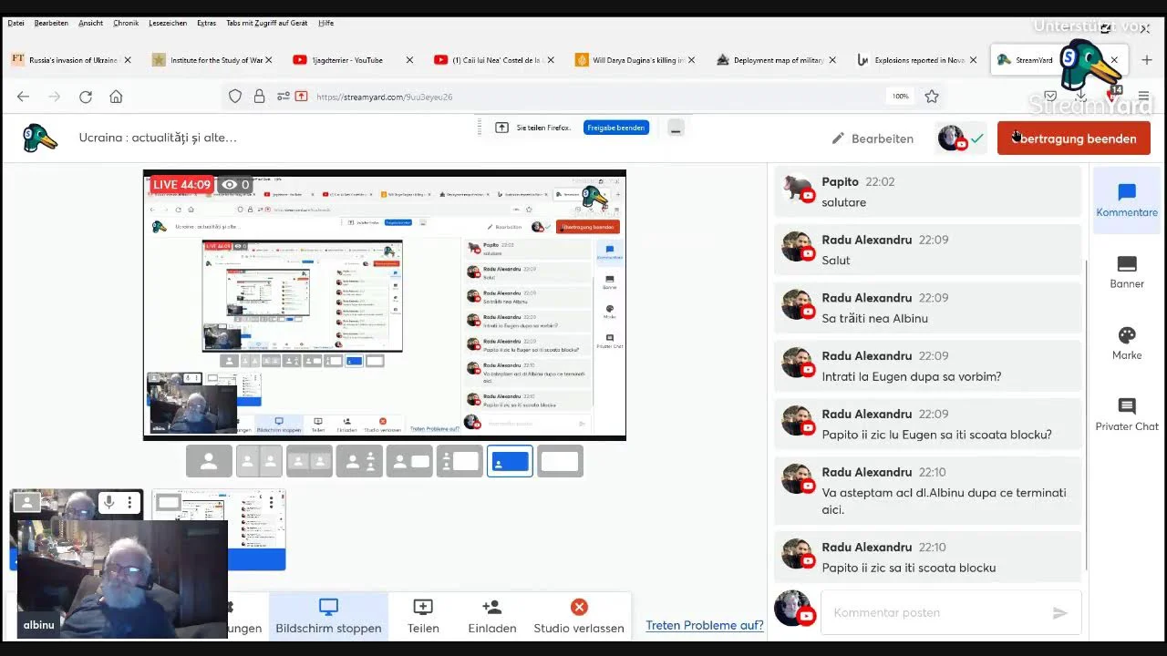This screenshot has height=656, width=1167.
Task: Click the Firefox sharing indicator icon
Action: coord(501,128)
